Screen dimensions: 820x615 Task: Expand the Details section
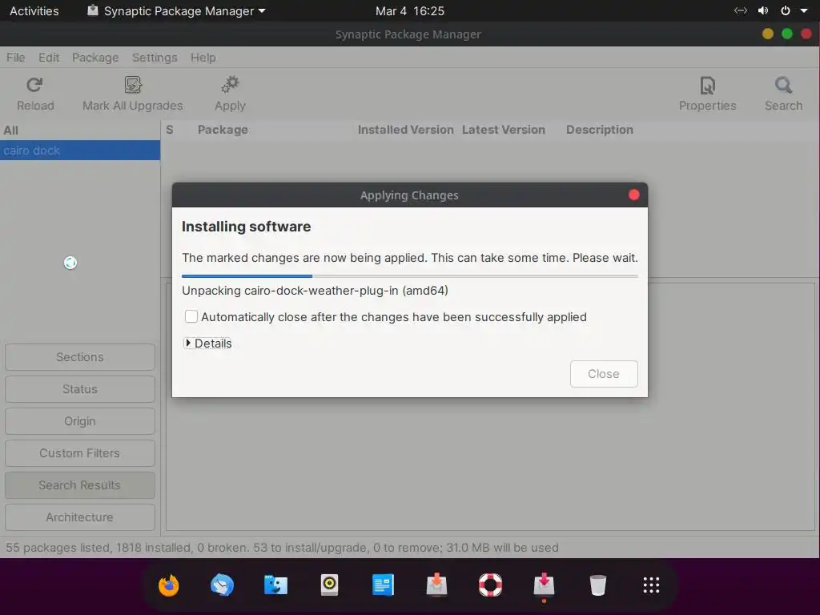pyautogui.click(x=208, y=343)
